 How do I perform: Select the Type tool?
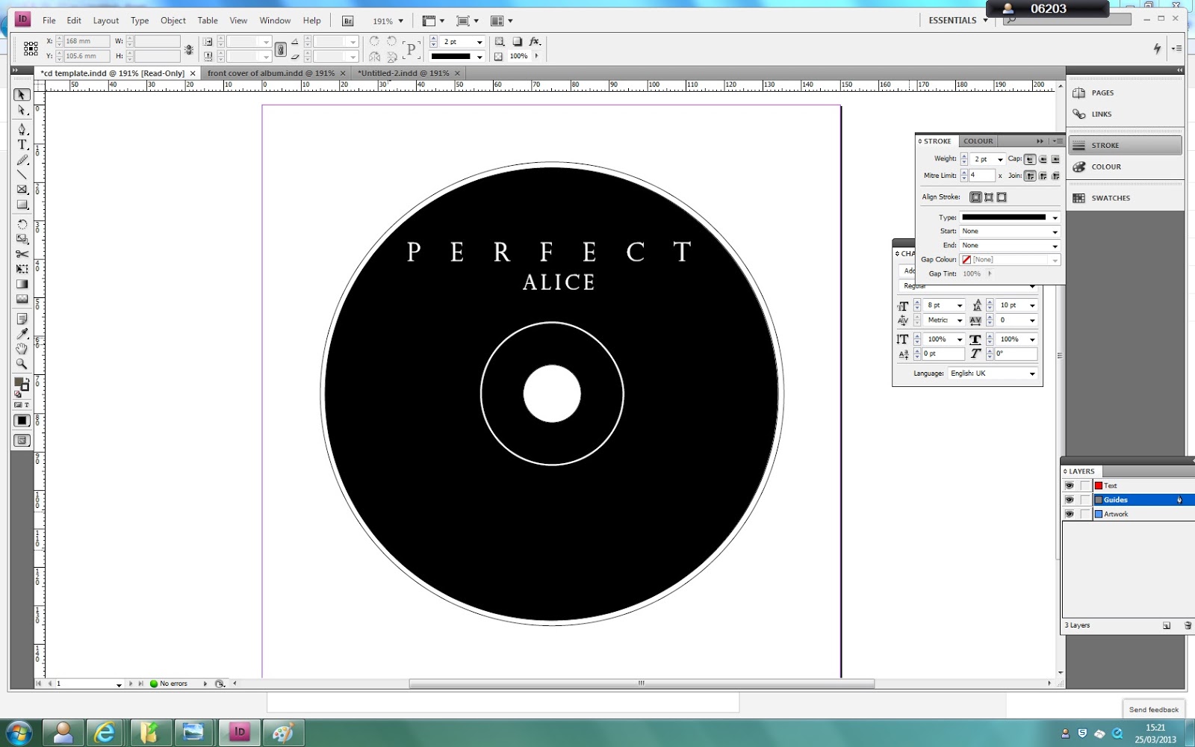pyautogui.click(x=22, y=145)
